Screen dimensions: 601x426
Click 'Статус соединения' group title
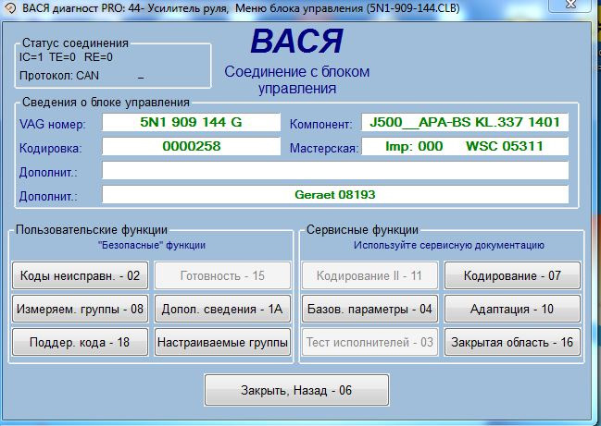click(75, 43)
